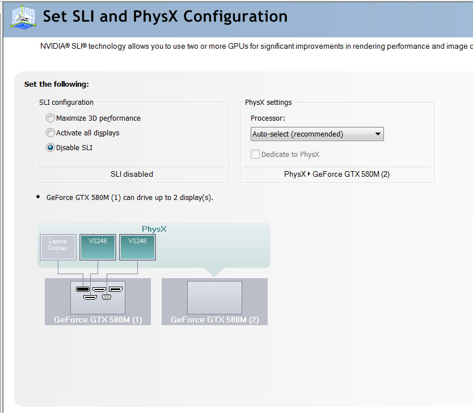Click the top-middle HDMI port icon
This screenshot has width=473, height=413.
(x=99, y=289)
